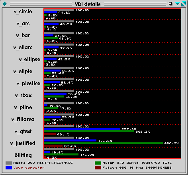Click the green Milan 040 legend swatch
188x175 pixels.
98,163
